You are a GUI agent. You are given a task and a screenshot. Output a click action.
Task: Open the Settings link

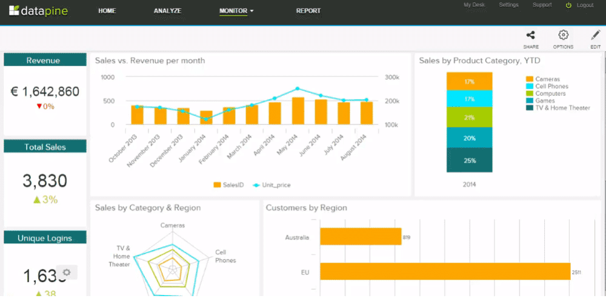pos(508,5)
